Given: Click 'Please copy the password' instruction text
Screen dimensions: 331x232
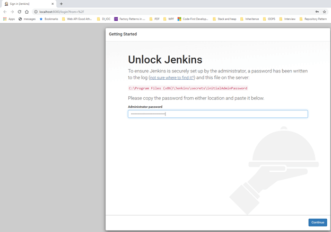Looking at the screenshot, I should tap(196, 98).
